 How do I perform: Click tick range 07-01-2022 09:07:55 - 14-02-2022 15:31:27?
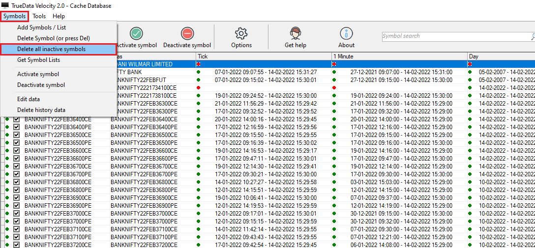[266, 72]
